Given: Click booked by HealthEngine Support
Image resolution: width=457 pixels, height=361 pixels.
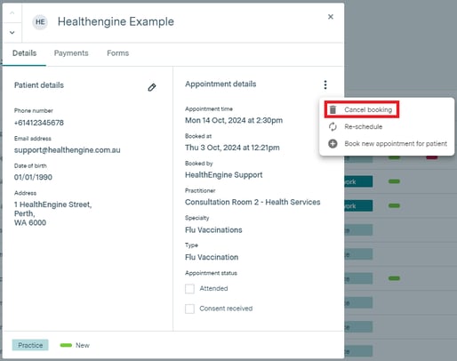Looking at the screenshot, I should point(224,175).
